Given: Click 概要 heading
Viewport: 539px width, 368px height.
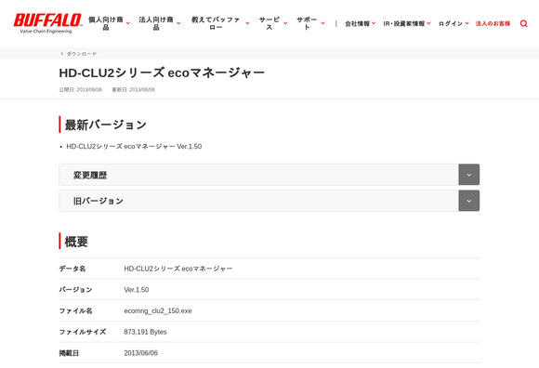Looking at the screenshot, I should (76, 242).
